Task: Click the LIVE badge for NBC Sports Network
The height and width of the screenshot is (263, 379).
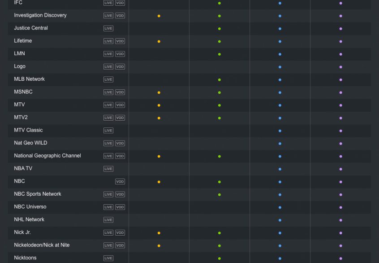Action: click(108, 194)
